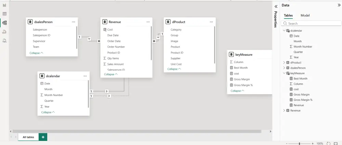
Task: Select the All tables layout tab
Action: click(x=28, y=137)
